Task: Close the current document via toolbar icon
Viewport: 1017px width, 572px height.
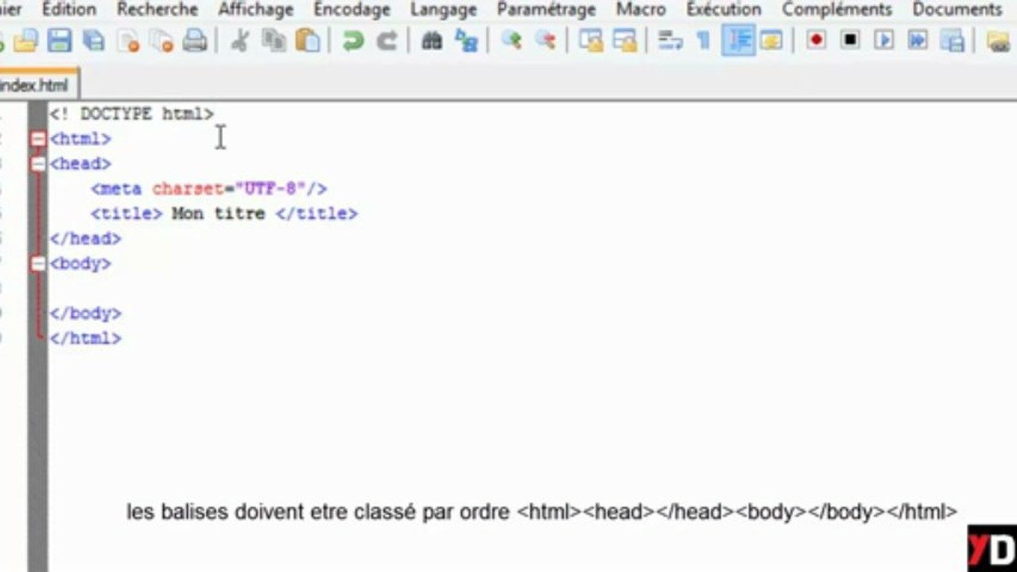Action: click(x=127, y=40)
